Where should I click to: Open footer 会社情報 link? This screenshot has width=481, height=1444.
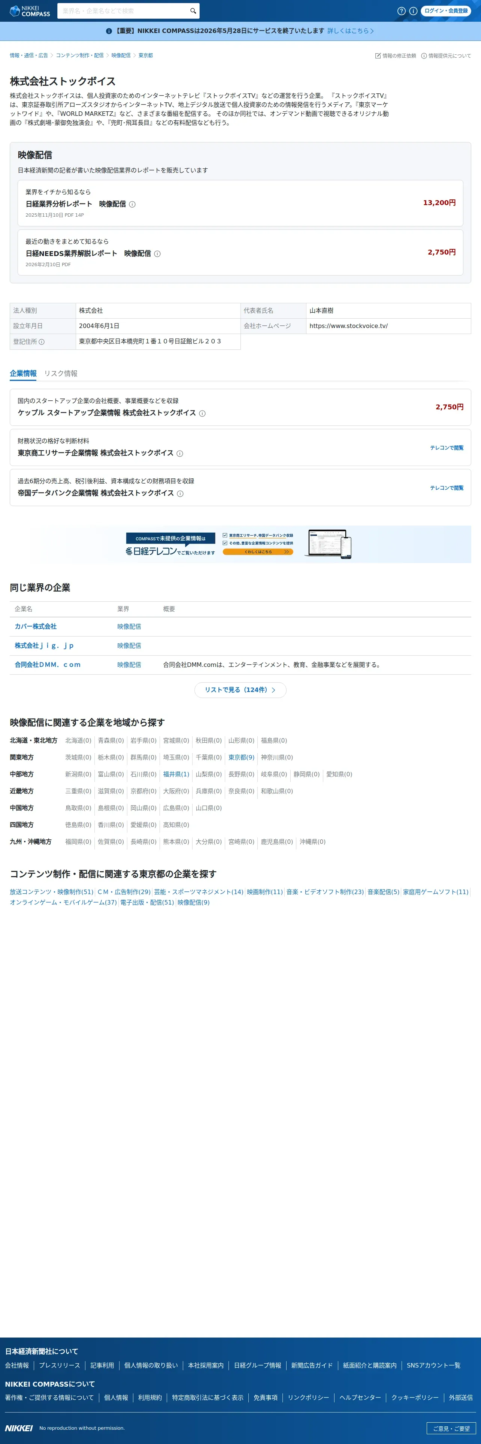(x=17, y=1366)
